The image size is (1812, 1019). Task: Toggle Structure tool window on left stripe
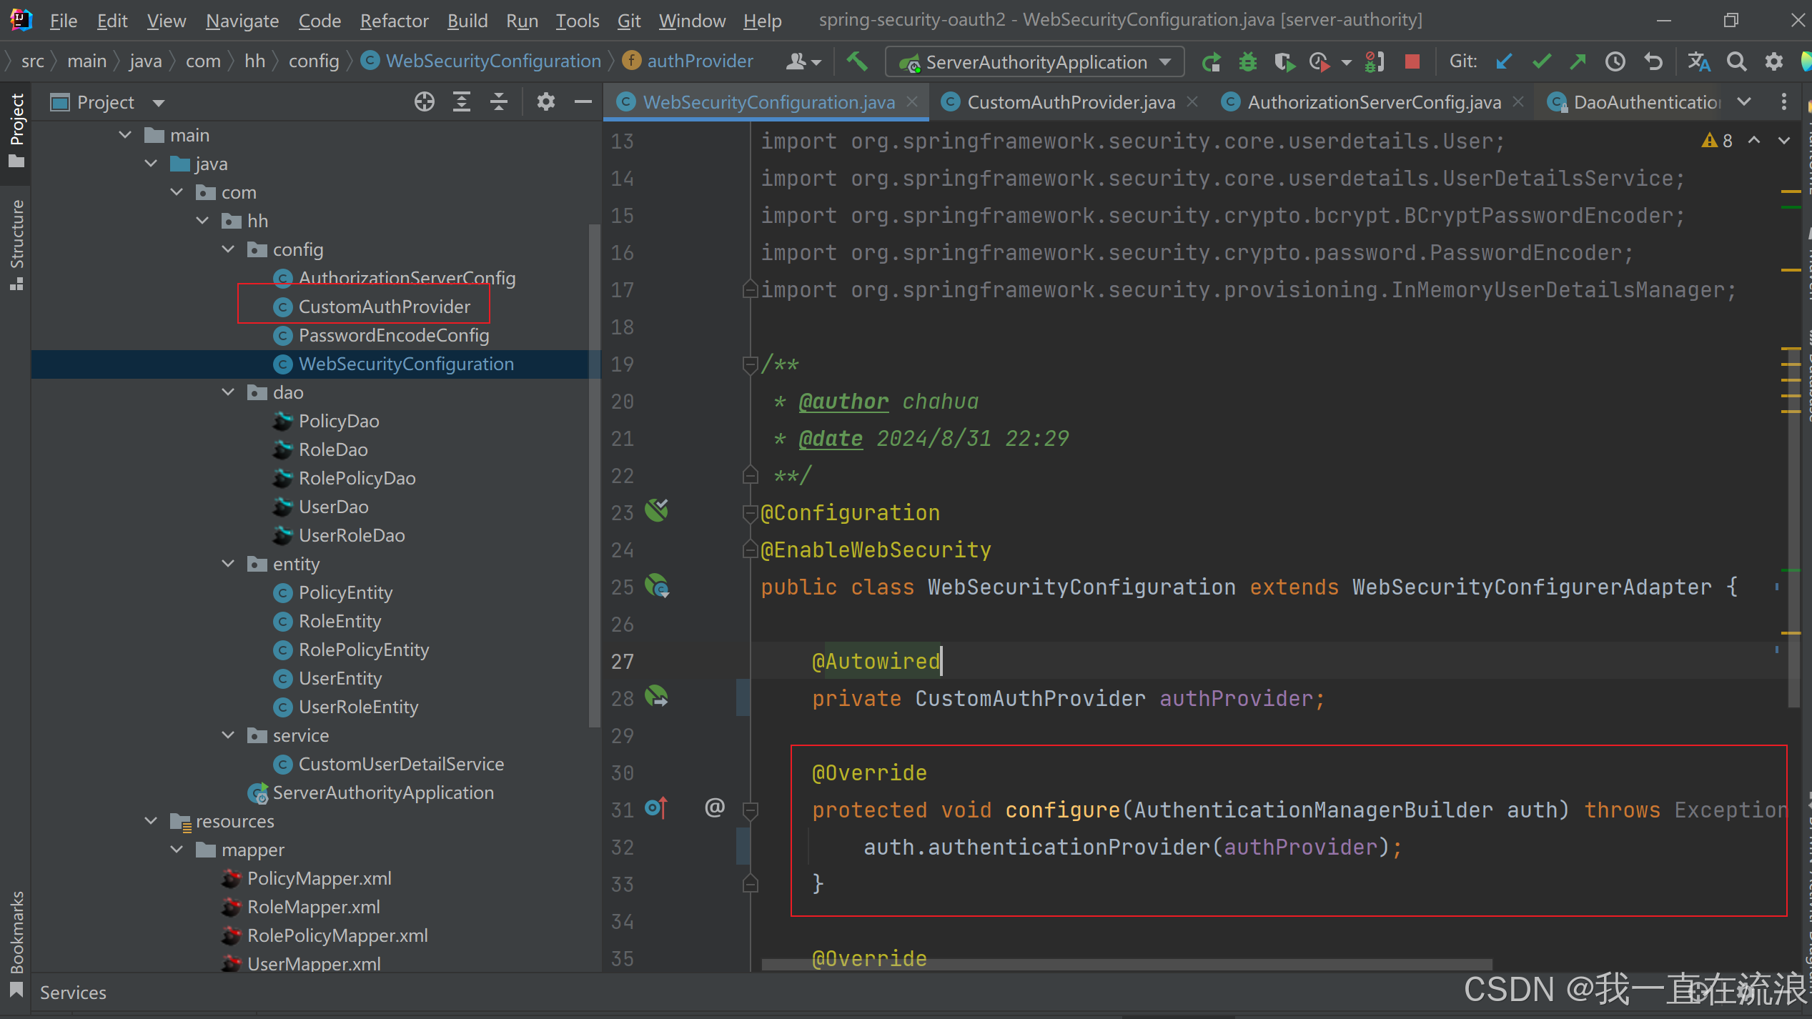coord(16,243)
